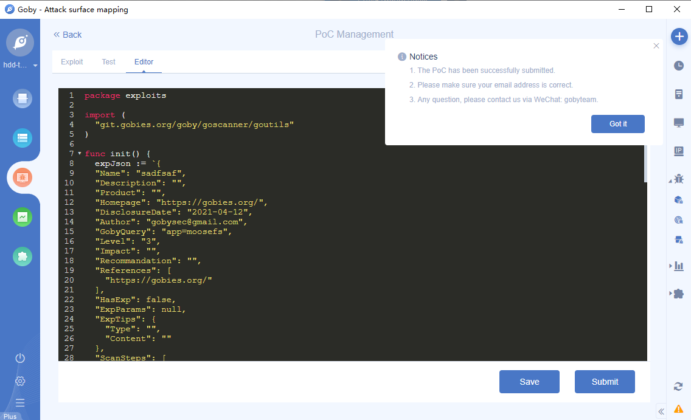Select the bug vulnerability icon on right sidebar
The width and height of the screenshot is (691, 420).
click(x=678, y=179)
